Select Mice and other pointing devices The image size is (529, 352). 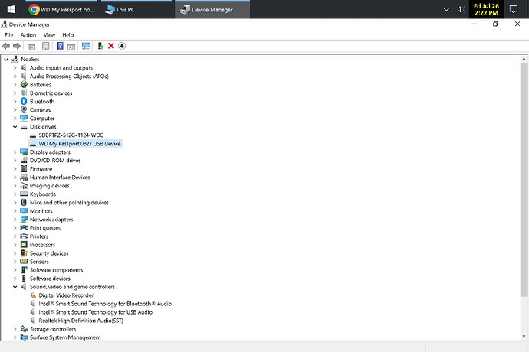(x=69, y=203)
